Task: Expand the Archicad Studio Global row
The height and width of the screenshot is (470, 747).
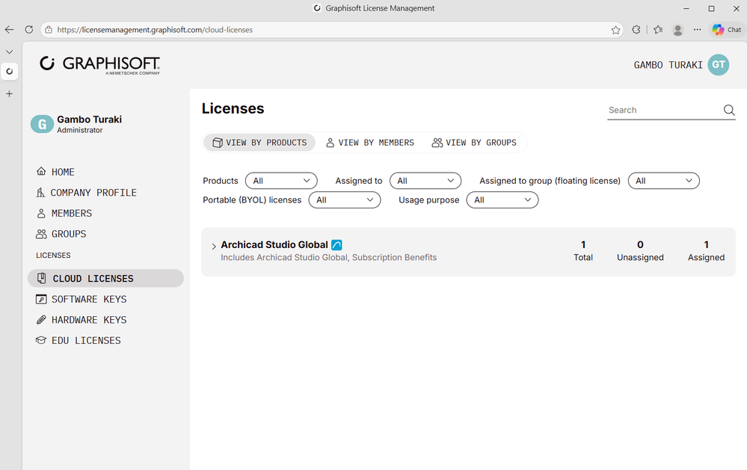Action: click(x=214, y=246)
